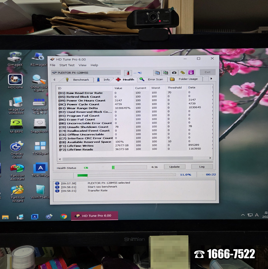Click the network tray icon
268x269 pixels.
point(250,215)
